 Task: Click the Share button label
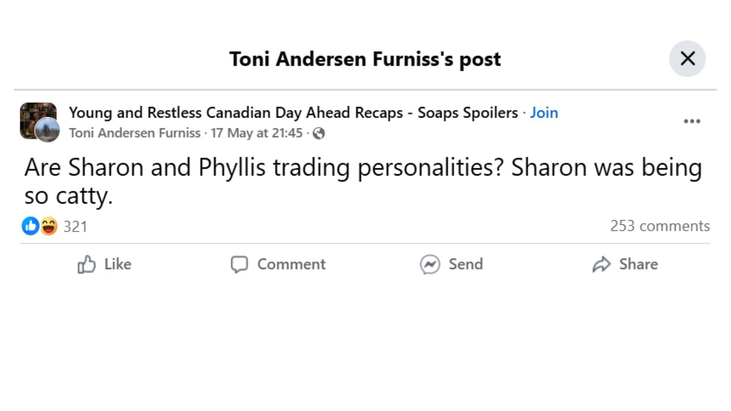click(638, 264)
